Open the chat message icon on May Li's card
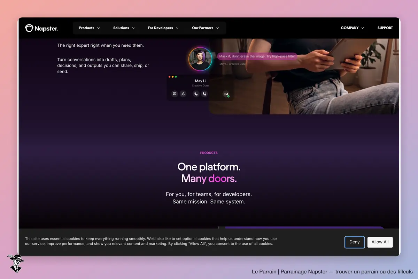Screen dimensions: 418x279 pyautogui.click(x=175, y=94)
